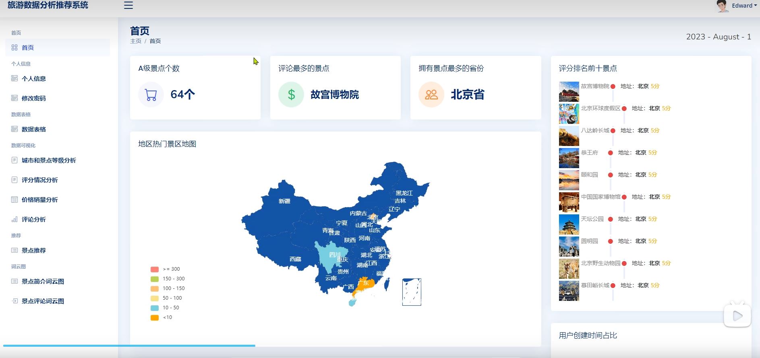Click the 个人信息 sidebar icon
Screen dimensions: 760x358
(x=14, y=78)
